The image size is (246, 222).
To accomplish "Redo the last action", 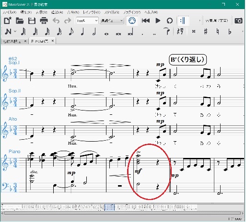I will [x=68, y=21].
